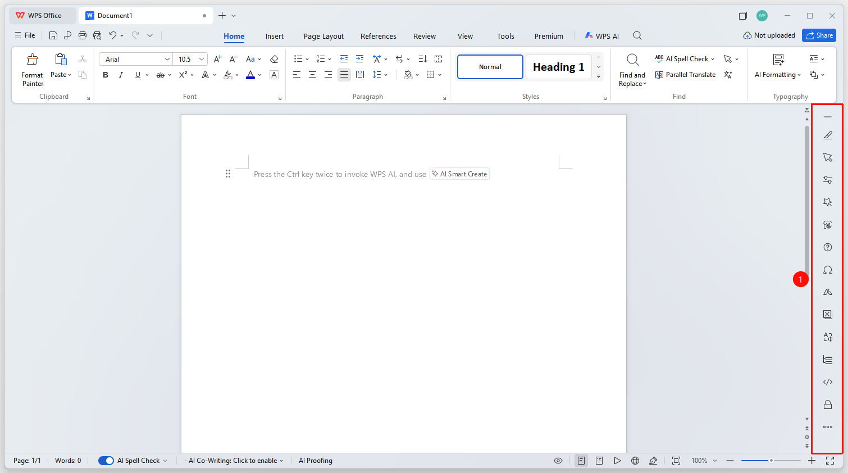Expand the Styles gallery

click(599, 76)
